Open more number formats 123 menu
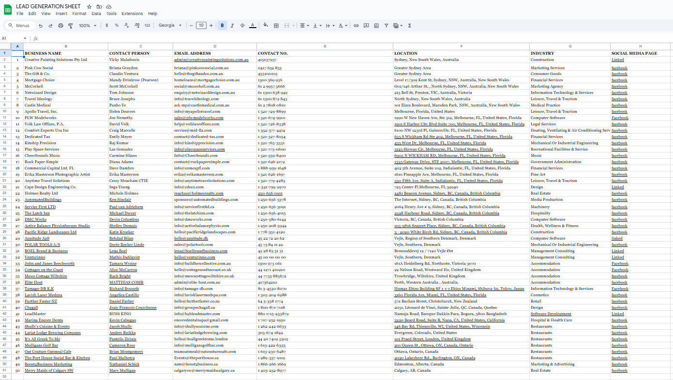673x380 pixels. [147, 26]
